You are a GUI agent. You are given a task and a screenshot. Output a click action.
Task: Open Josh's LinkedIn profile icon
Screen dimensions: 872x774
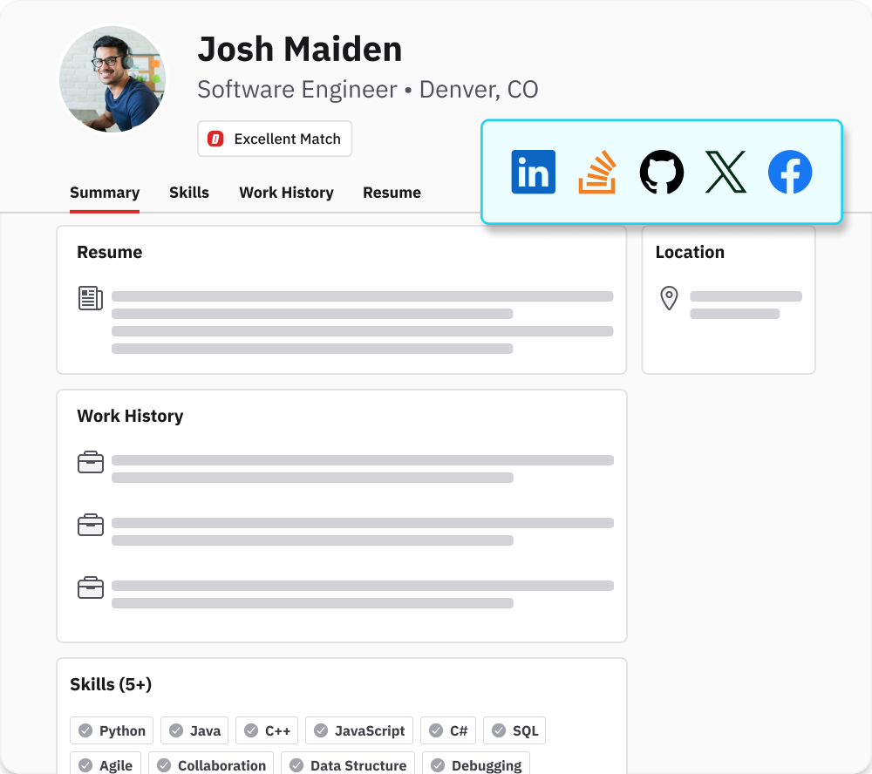[x=533, y=172]
